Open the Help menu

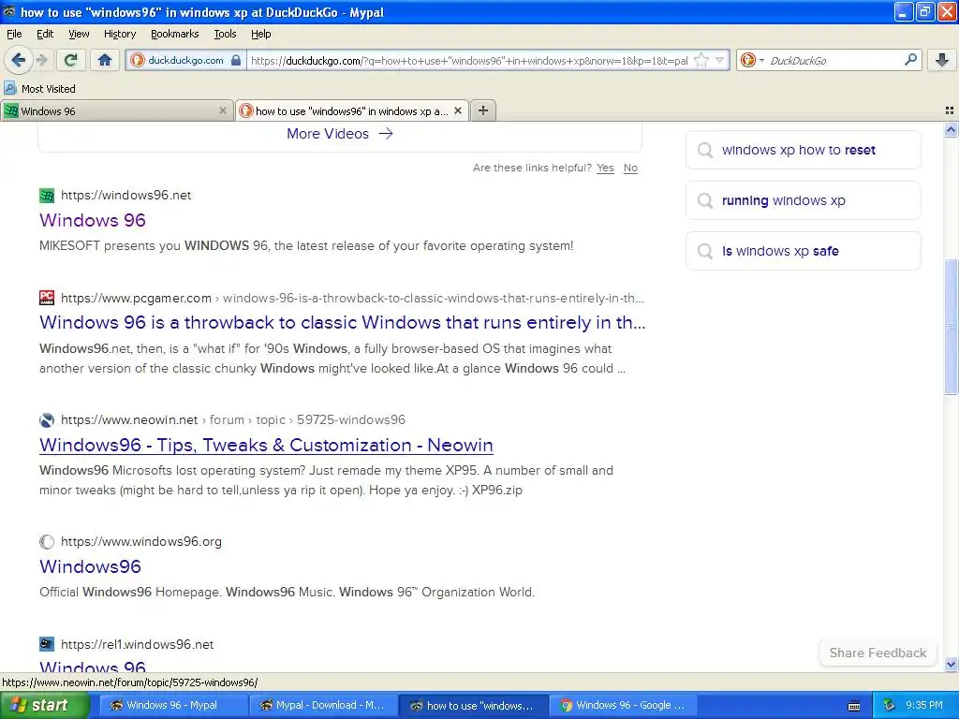(260, 34)
